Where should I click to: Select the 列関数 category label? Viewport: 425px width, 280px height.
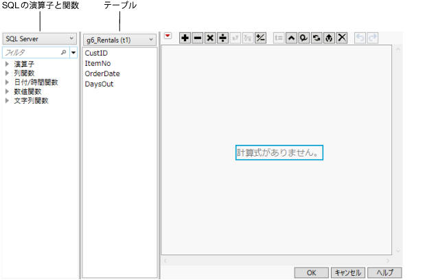tap(24, 73)
